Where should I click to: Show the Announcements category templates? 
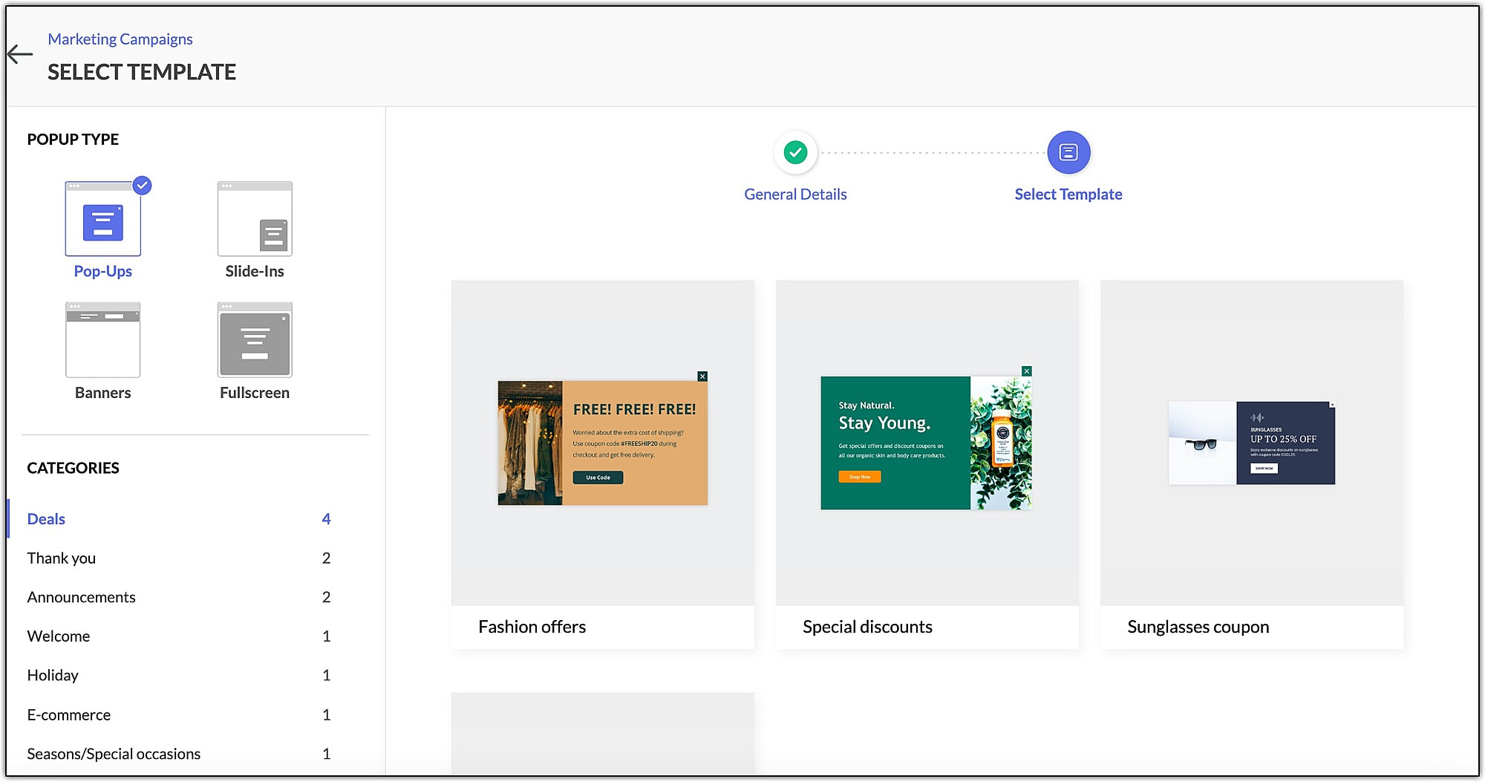pos(179,598)
